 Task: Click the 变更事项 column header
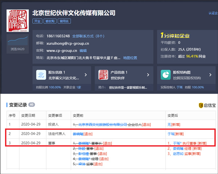(x=55, y=115)
